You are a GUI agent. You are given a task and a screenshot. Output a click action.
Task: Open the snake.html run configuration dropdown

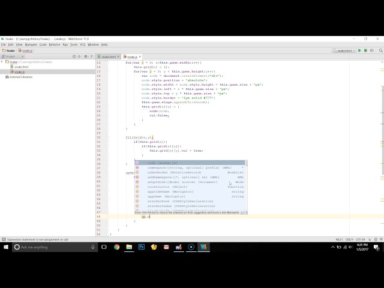tap(344, 50)
